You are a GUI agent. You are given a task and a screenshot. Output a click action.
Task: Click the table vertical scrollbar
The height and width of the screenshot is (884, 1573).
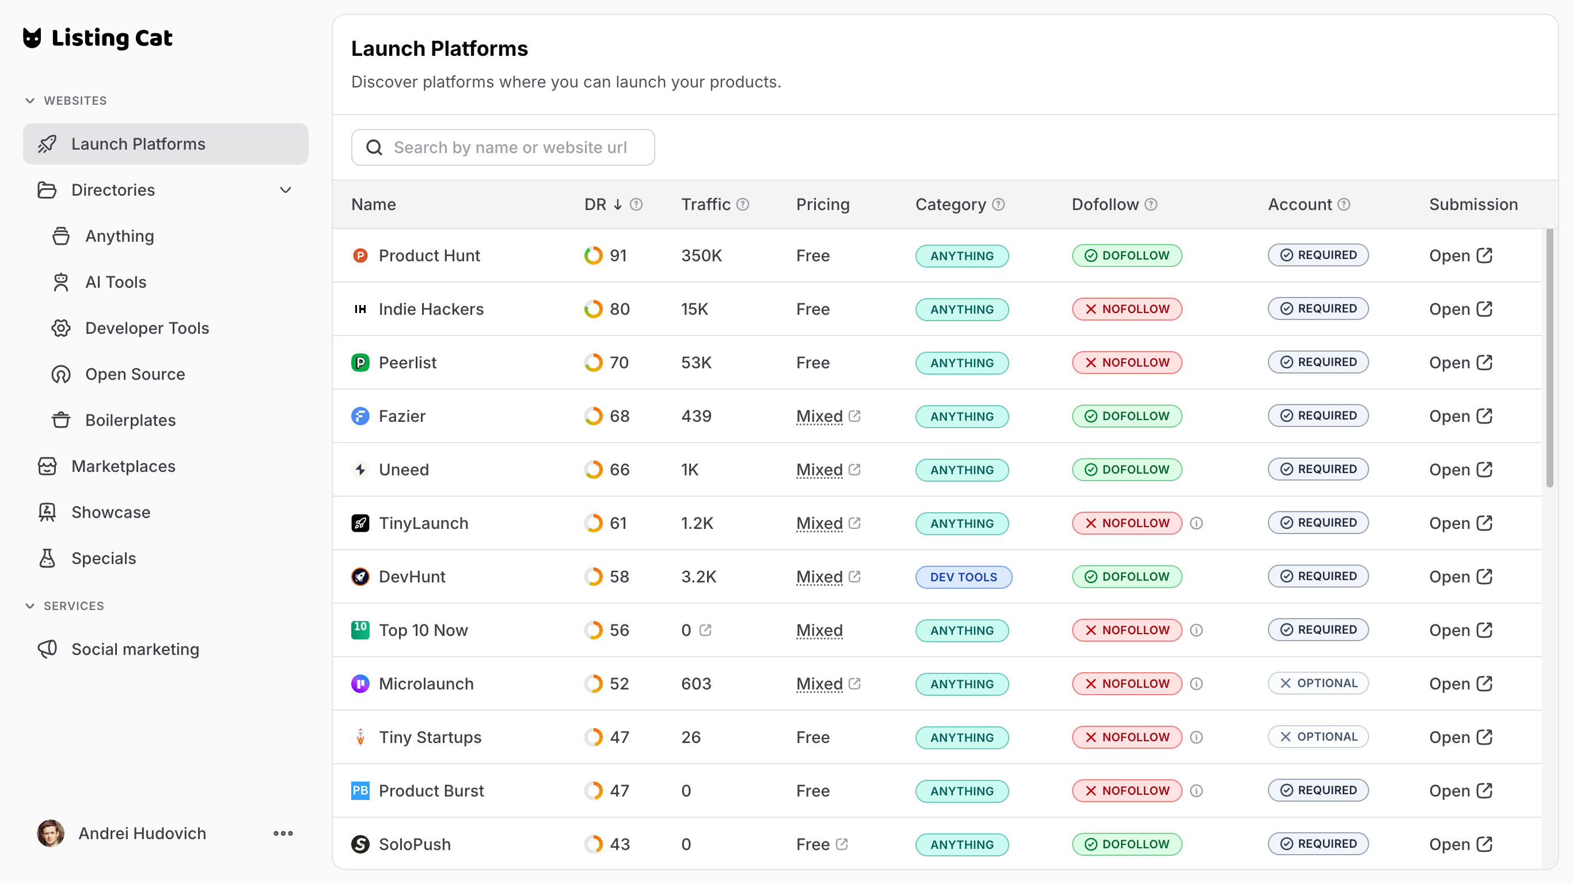1549,358
